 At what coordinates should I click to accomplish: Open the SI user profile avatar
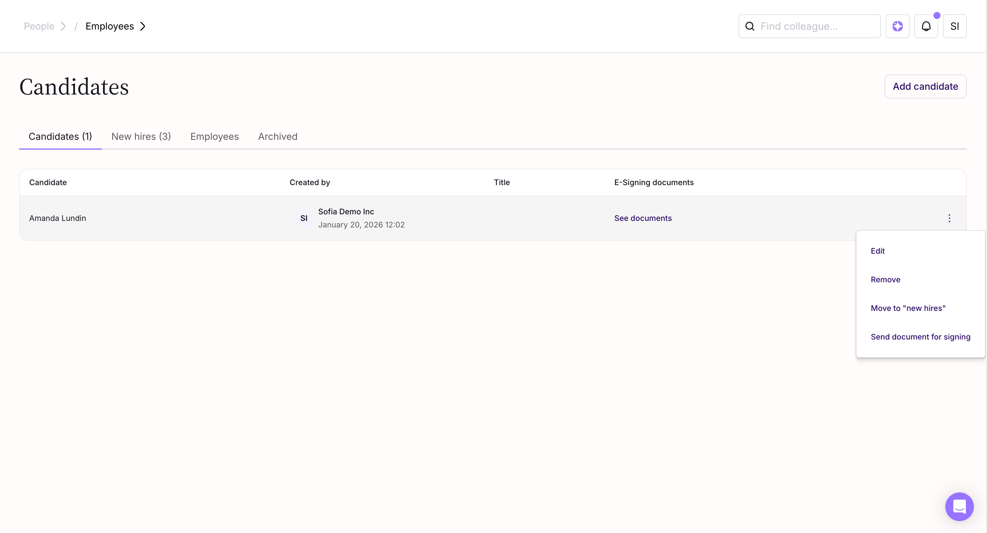pyautogui.click(x=954, y=26)
